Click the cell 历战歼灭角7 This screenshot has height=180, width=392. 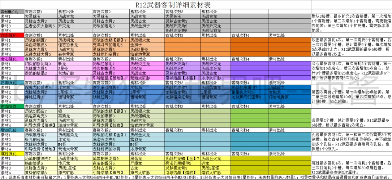(182, 64)
